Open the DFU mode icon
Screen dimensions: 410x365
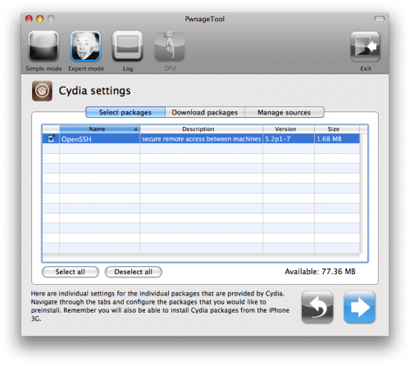pyautogui.click(x=170, y=46)
